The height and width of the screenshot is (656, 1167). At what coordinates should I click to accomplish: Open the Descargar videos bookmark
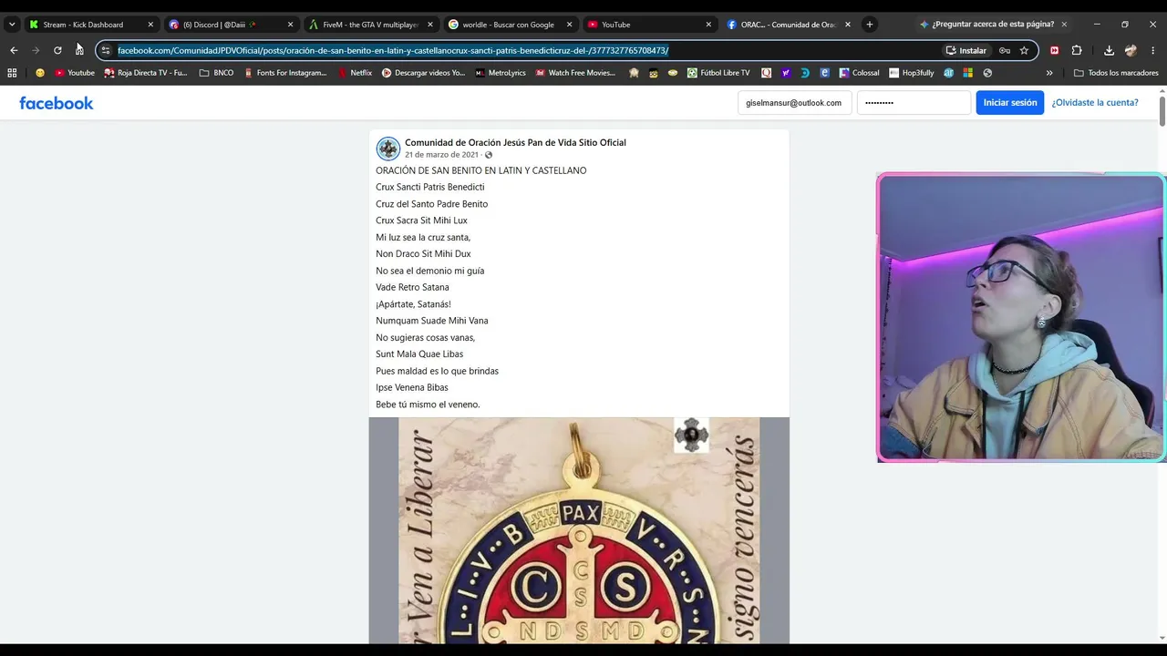423,73
